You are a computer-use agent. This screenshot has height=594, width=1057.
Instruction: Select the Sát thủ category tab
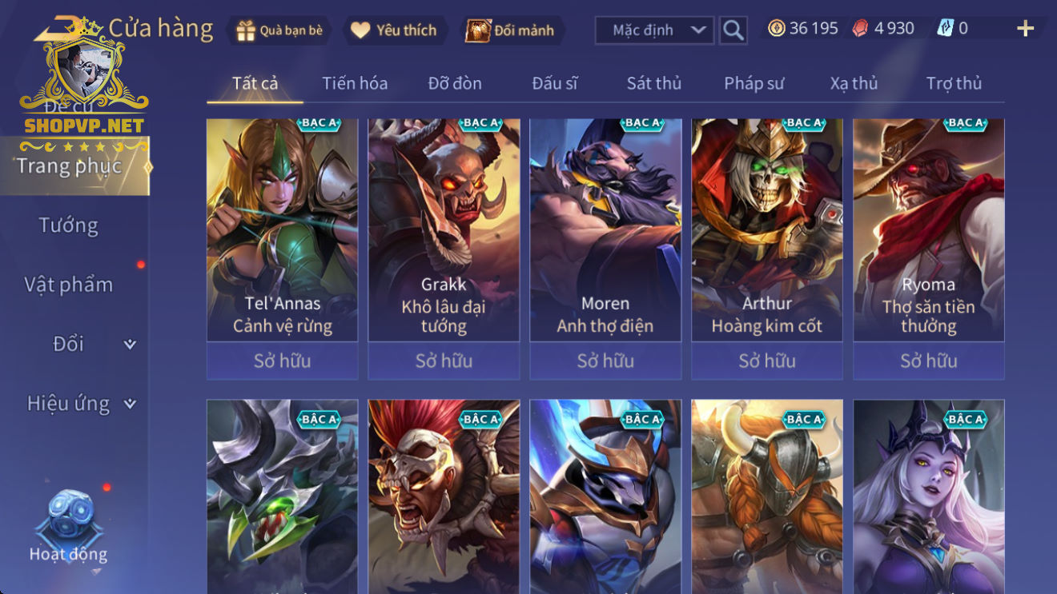pos(654,83)
